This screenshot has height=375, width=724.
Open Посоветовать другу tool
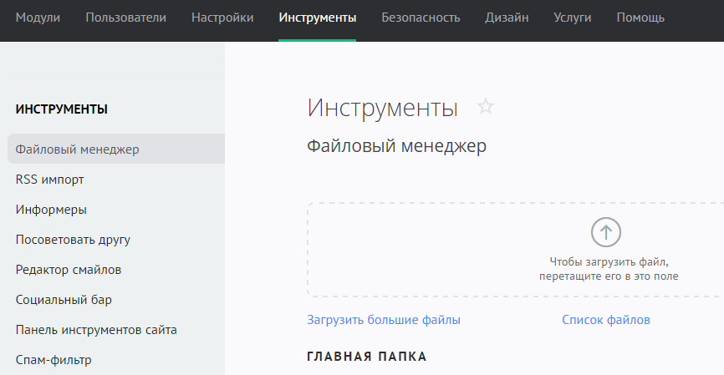tap(73, 240)
